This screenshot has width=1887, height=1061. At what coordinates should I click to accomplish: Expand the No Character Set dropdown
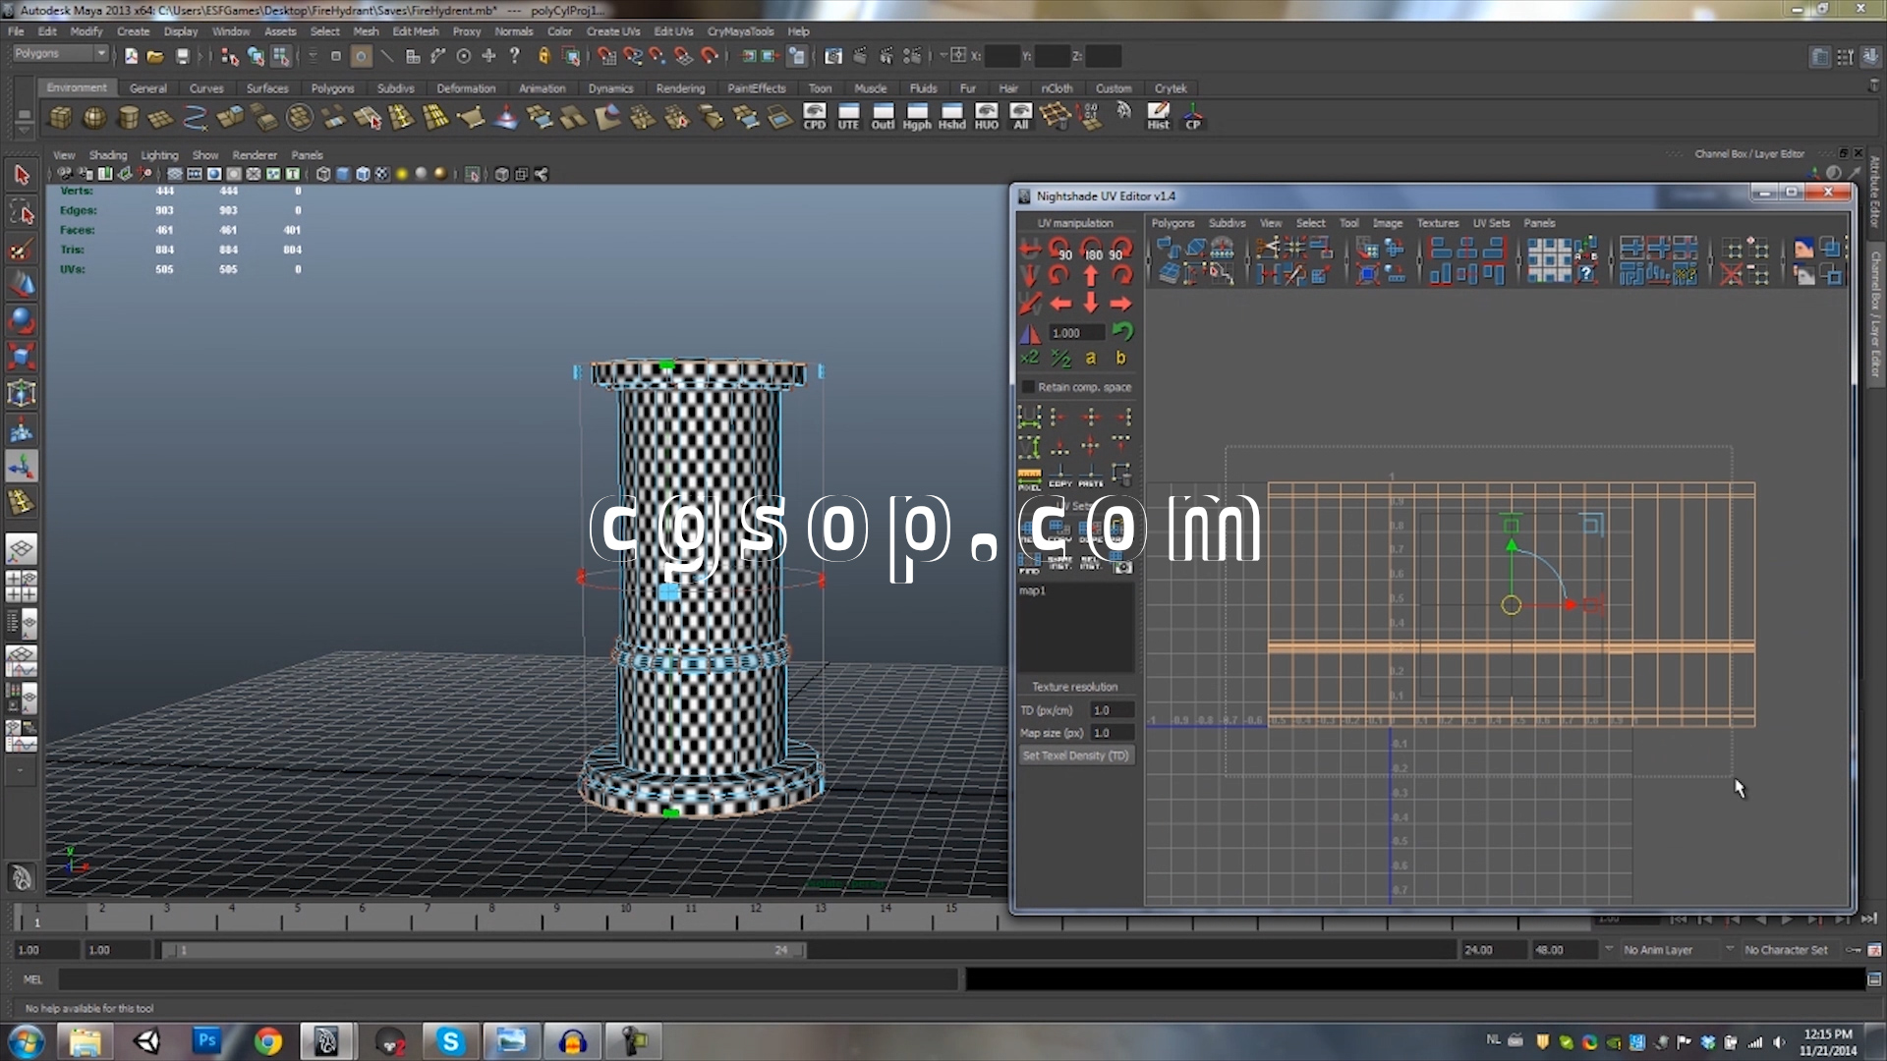tap(1730, 950)
